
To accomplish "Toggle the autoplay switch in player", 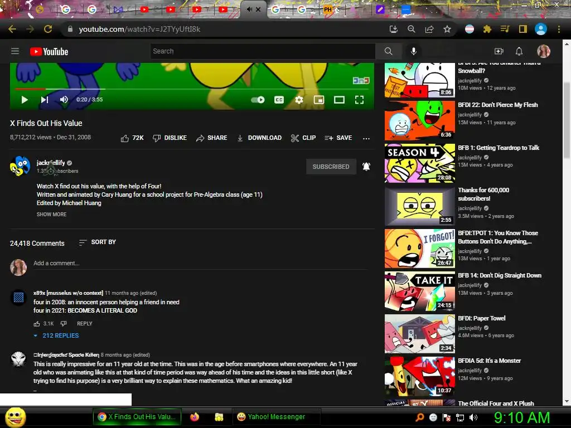I will click(x=258, y=100).
